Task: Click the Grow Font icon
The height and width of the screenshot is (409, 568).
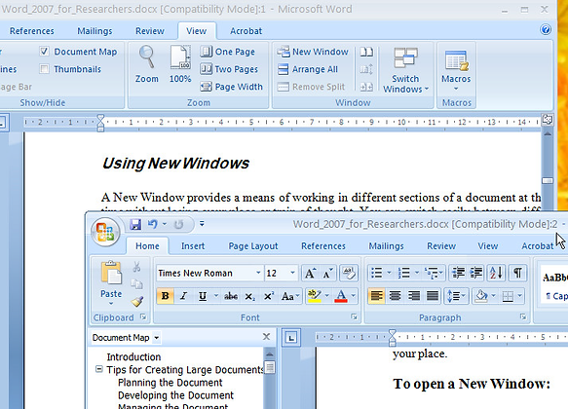Action: click(310, 274)
